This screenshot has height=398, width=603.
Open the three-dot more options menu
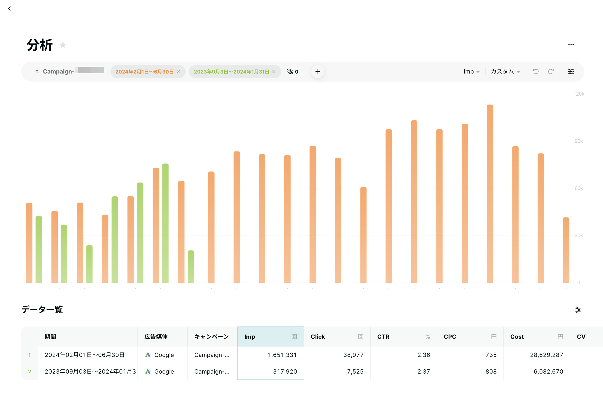[x=571, y=45]
